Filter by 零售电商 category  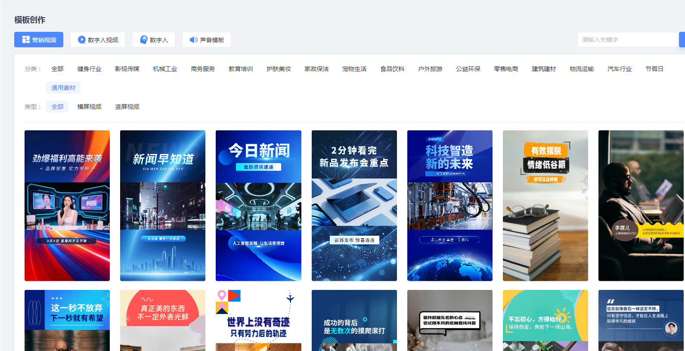coord(506,69)
